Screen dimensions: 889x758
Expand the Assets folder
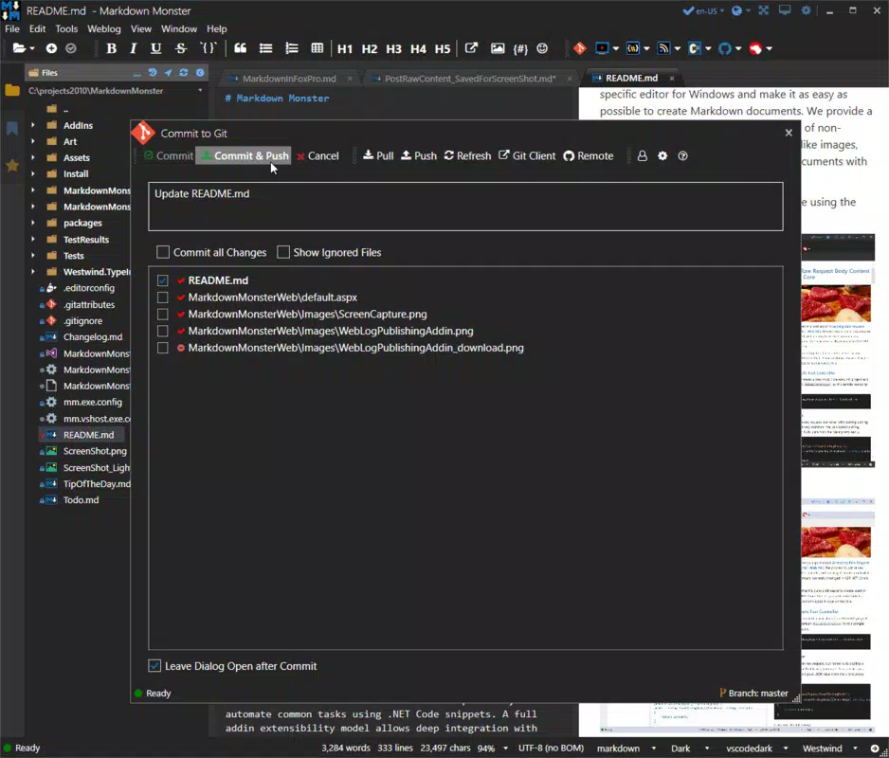(33, 157)
